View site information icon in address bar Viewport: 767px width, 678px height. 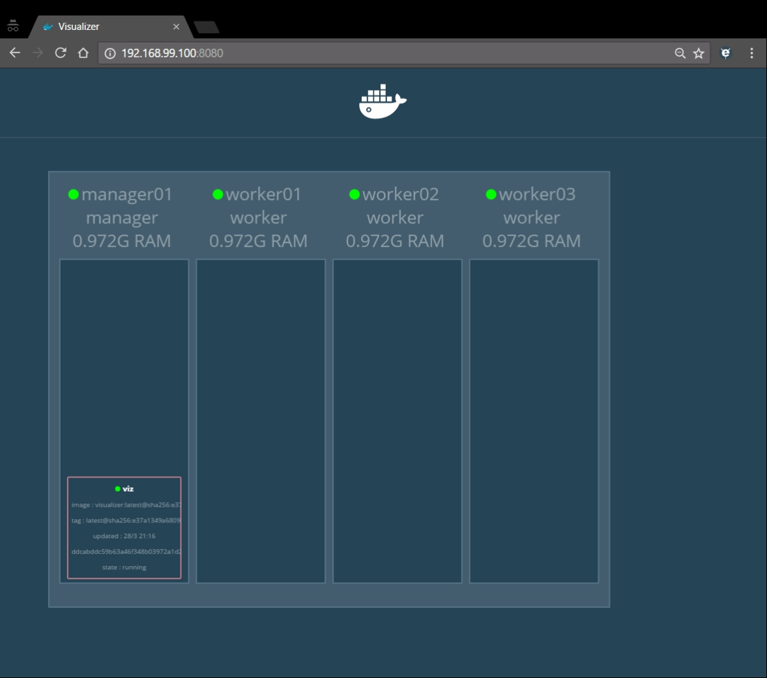pos(110,53)
